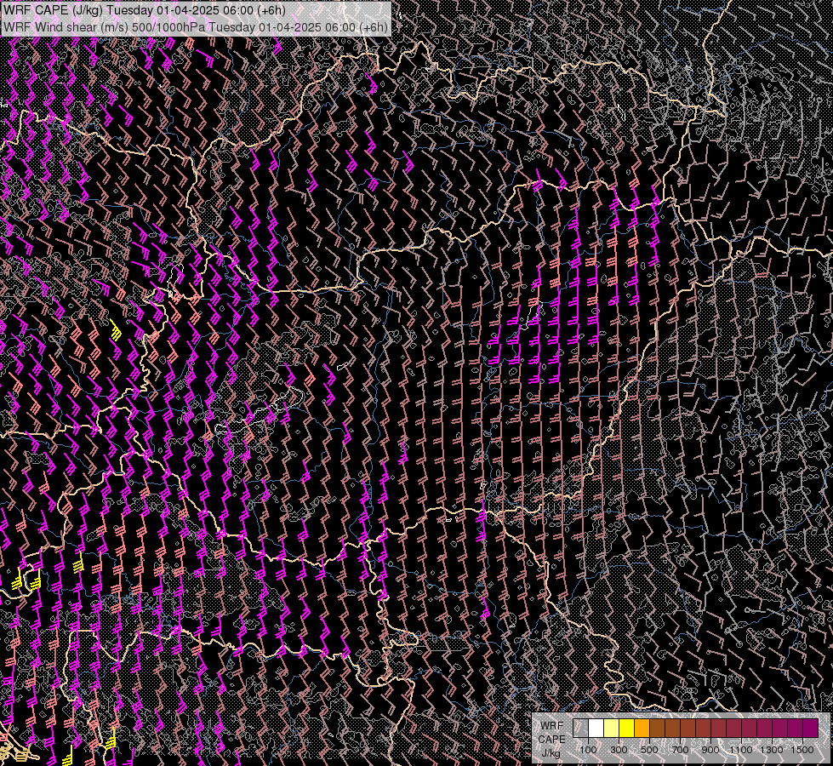Click the 100 legend label
The height and width of the screenshot is (766, 833).
coord(588,750)
